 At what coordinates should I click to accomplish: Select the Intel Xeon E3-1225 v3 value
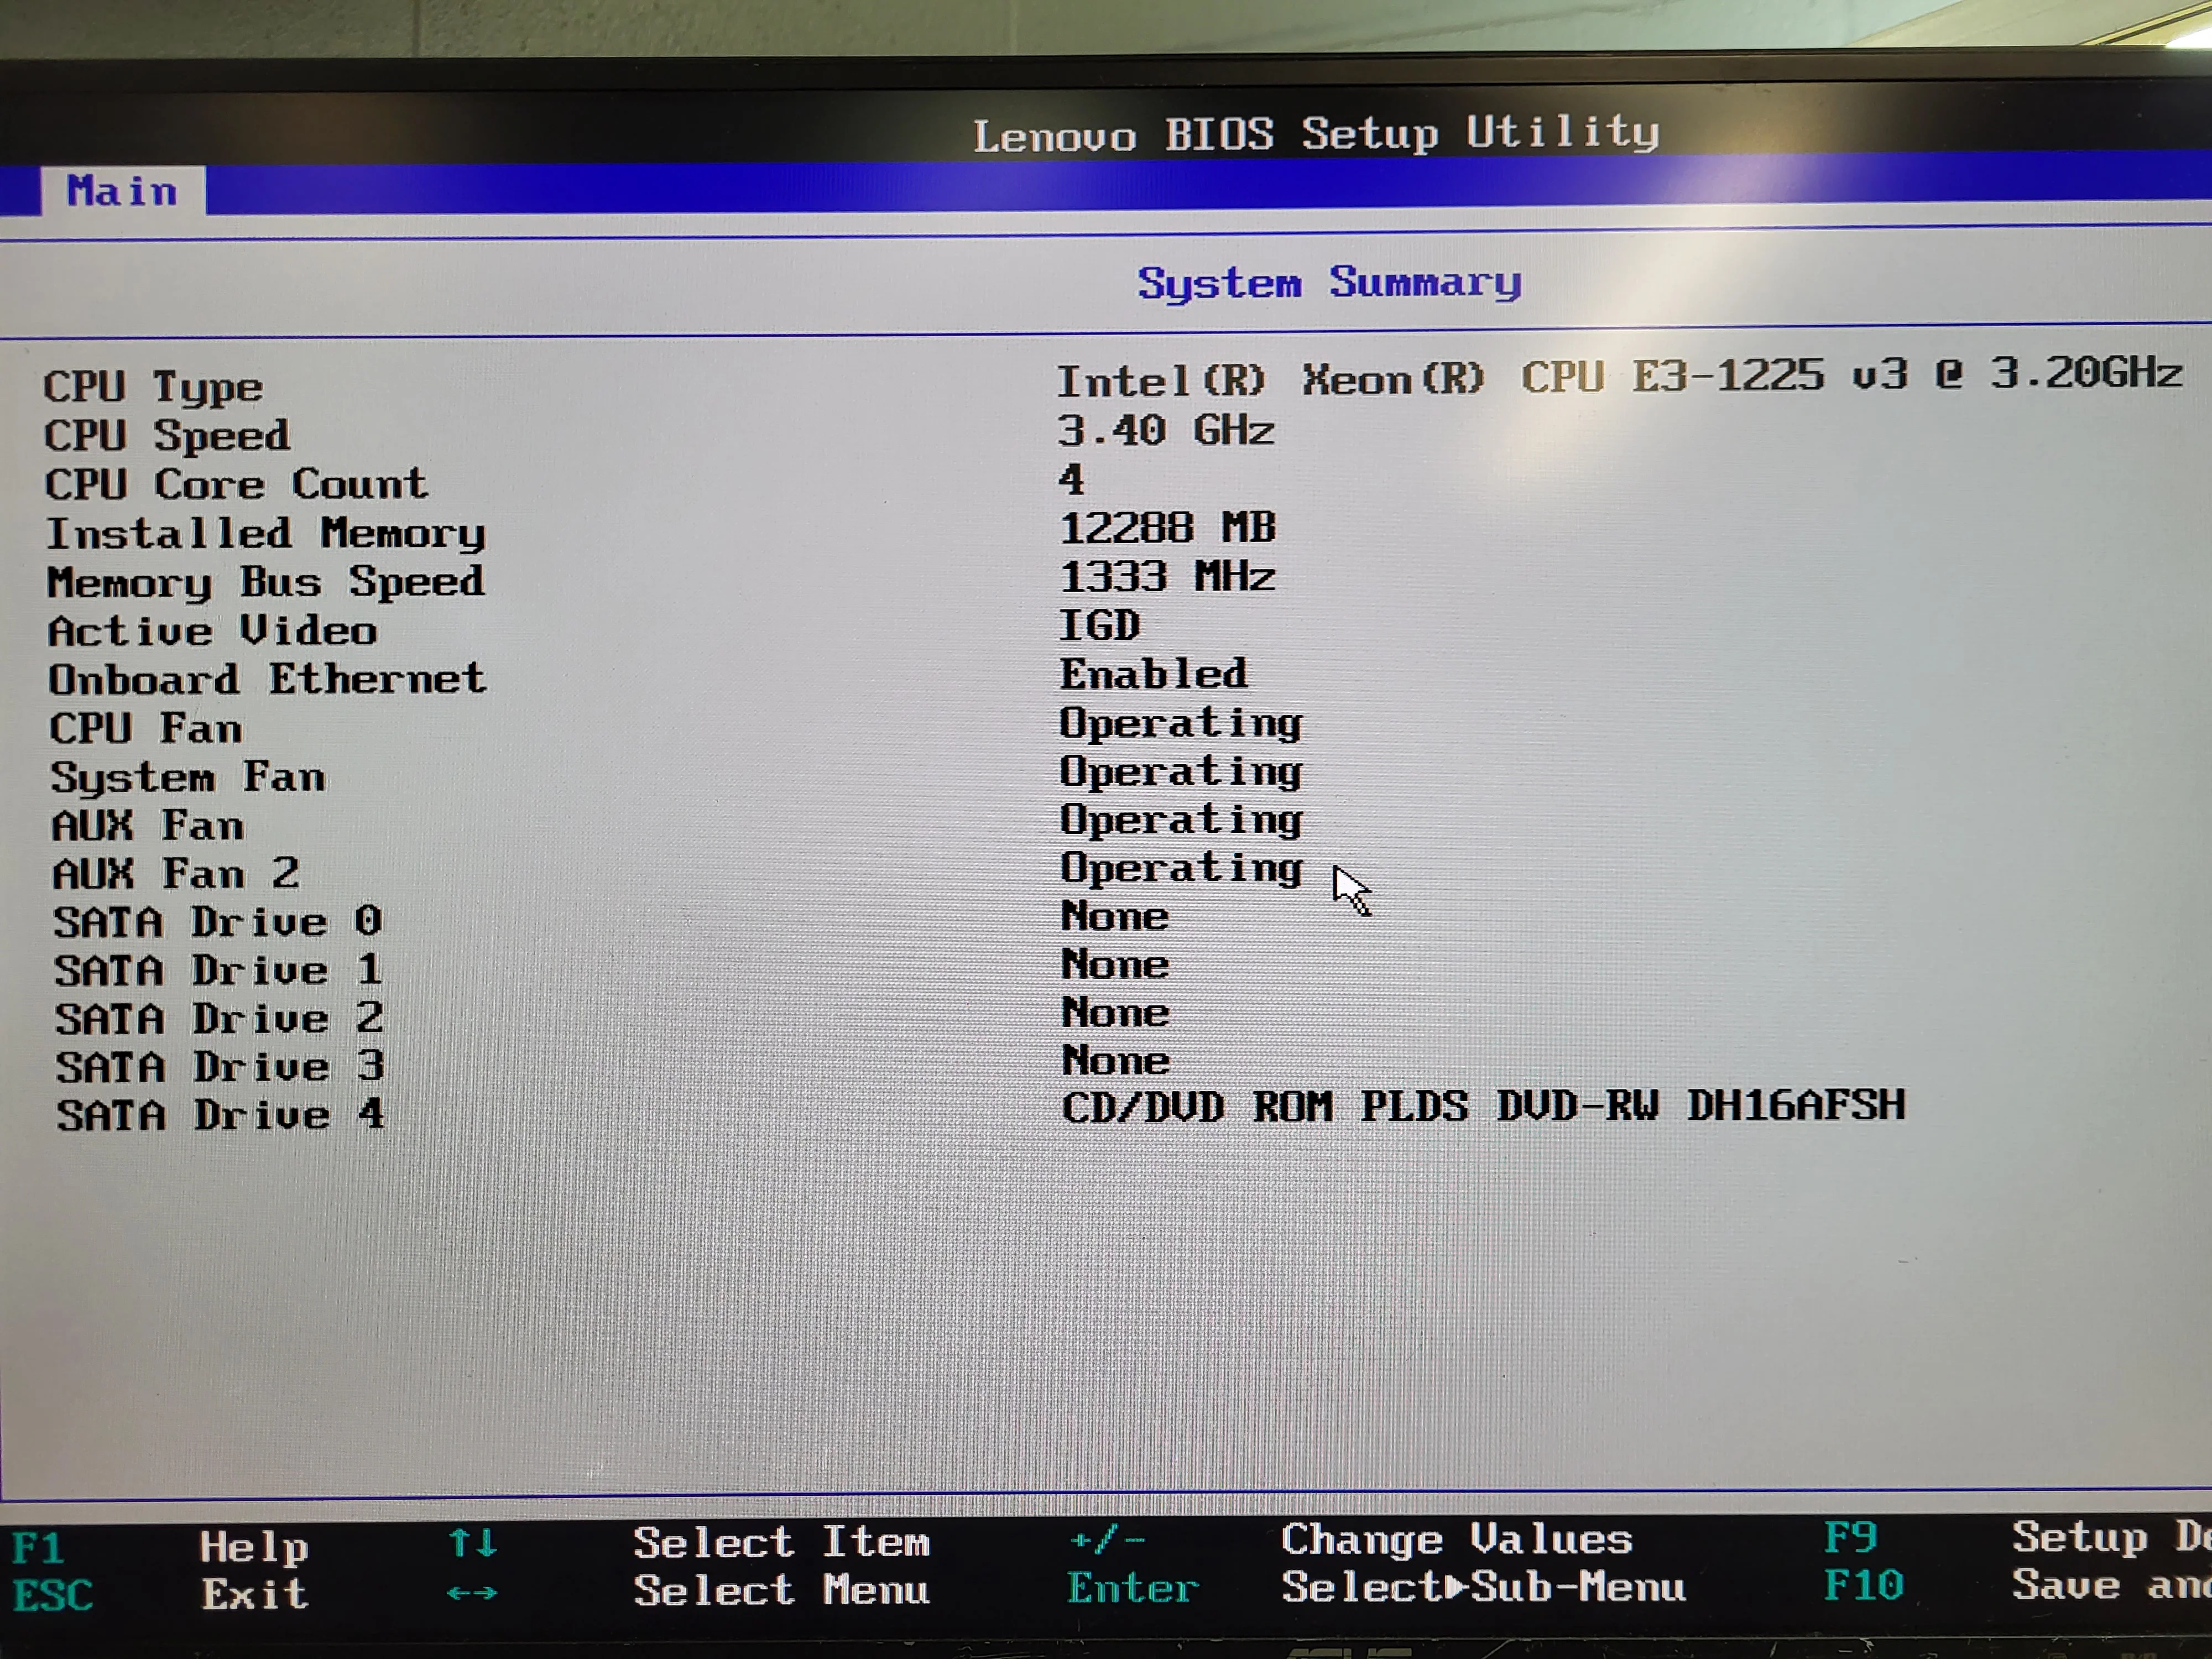(1619, 378)
